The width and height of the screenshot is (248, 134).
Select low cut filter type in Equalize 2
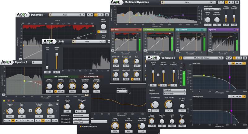coord(5,121)
